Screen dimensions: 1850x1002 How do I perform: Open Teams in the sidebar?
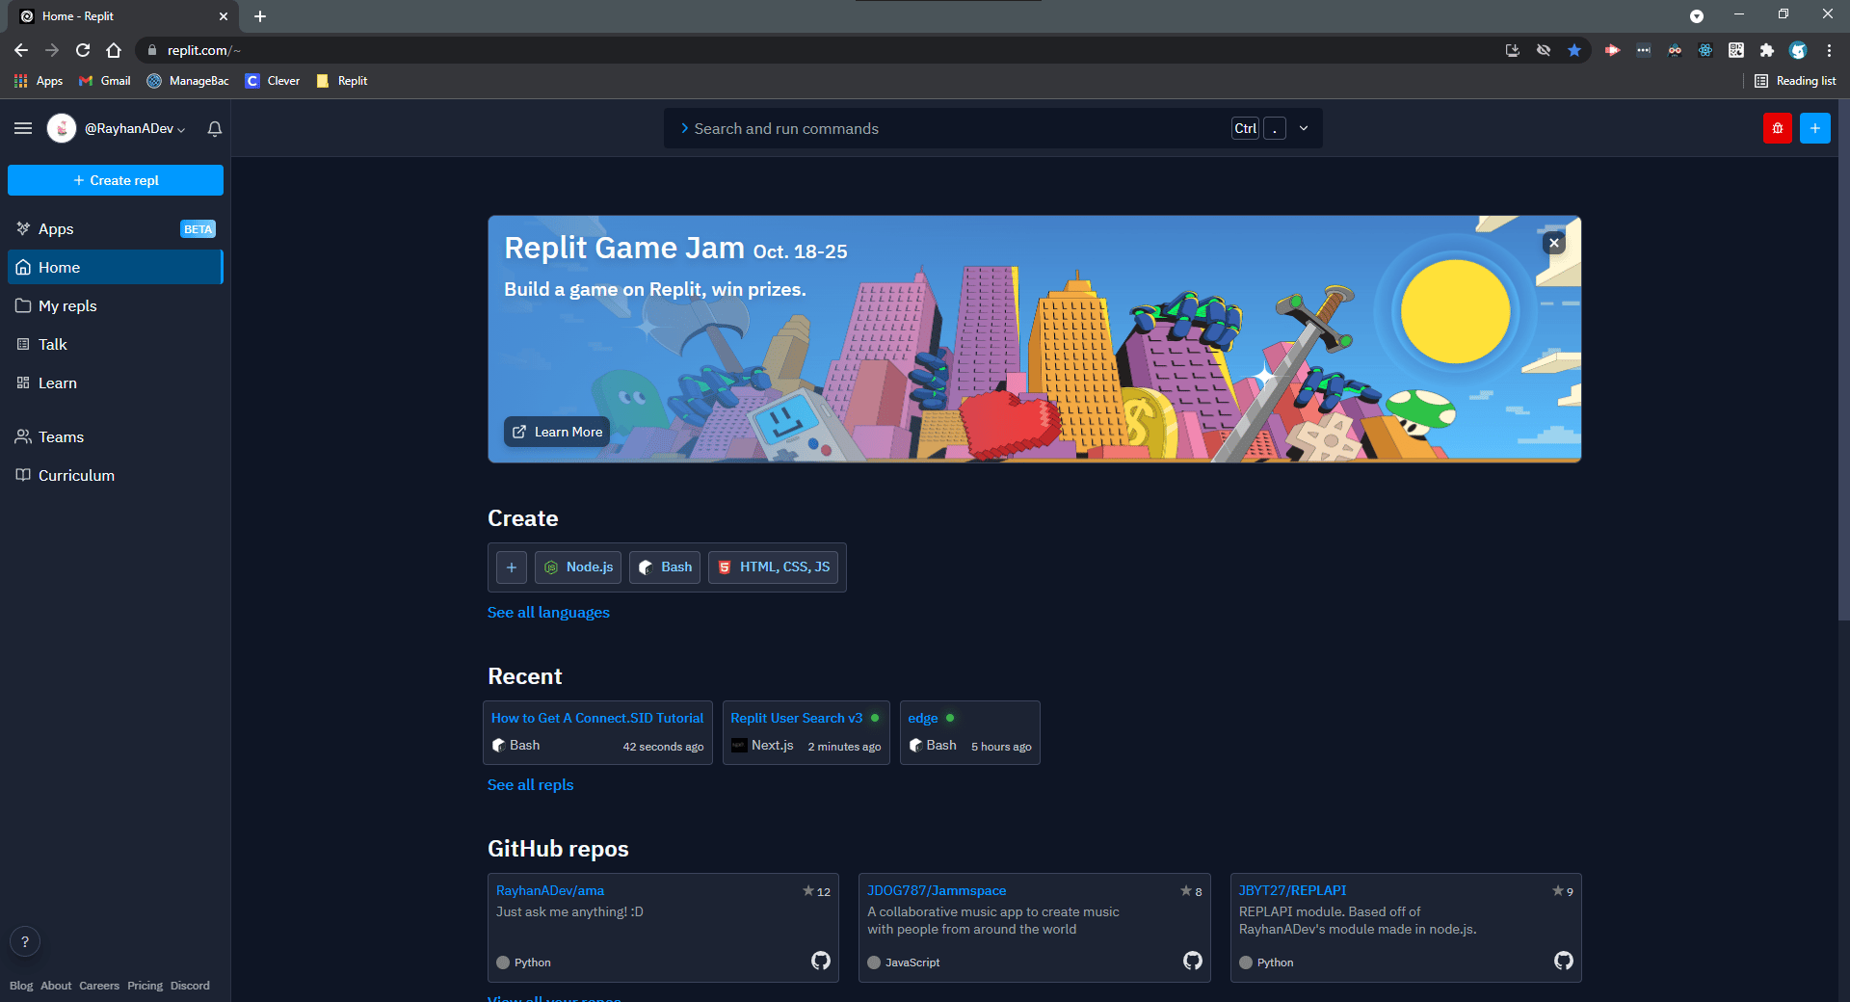pyautogui.click(x=116, y=436)
